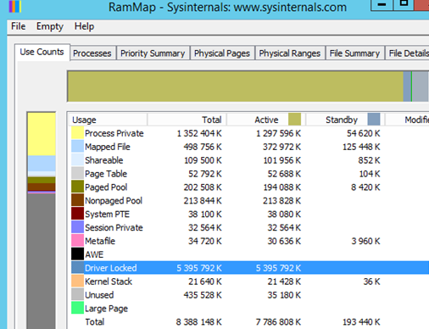
Task: Click the yellow Process Private color swatch
Action: pos(77,133)
